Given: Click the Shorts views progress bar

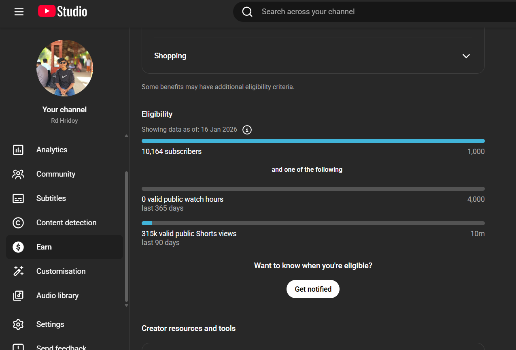Looking at the screenshot, I should [x=313, y=223].
